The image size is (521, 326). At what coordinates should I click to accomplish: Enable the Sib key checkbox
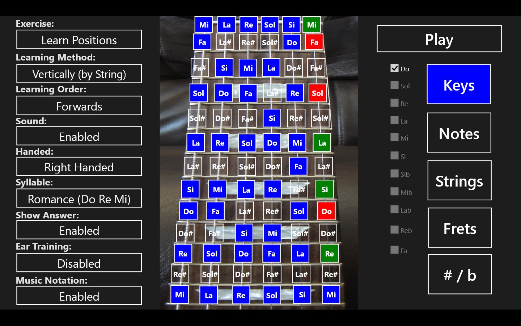pos(394,174)
